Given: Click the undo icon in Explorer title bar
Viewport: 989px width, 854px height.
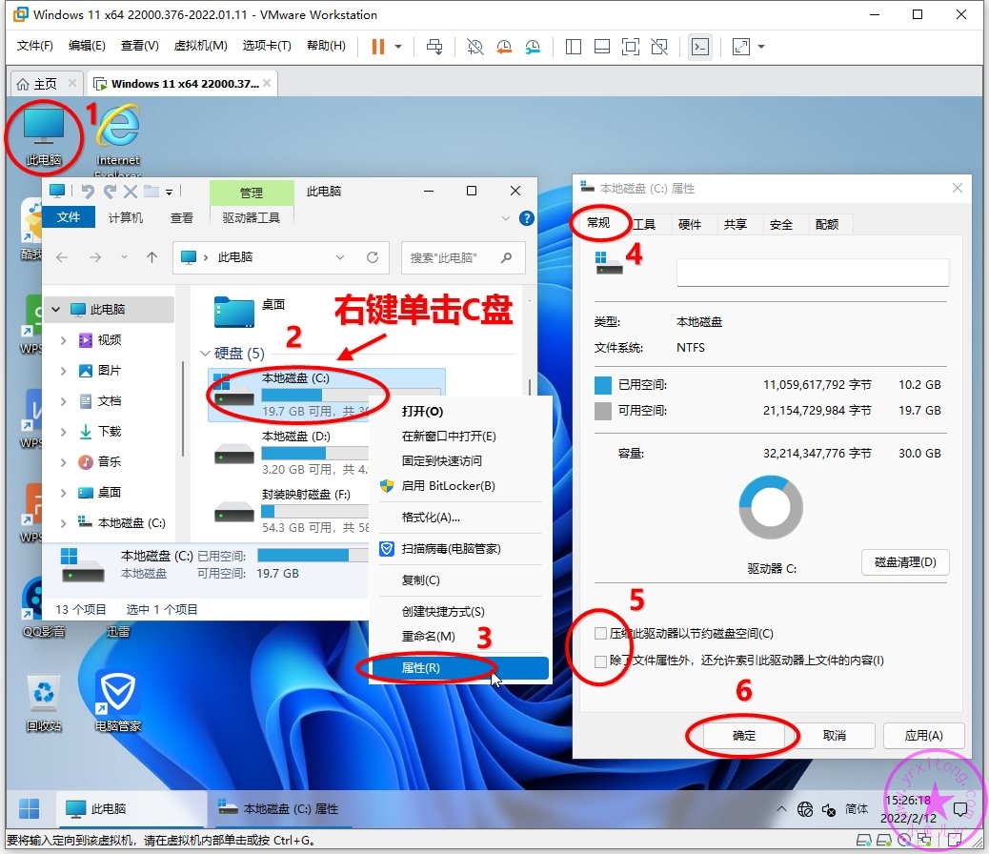Looking at the screenshot, I should click(88, 192).
